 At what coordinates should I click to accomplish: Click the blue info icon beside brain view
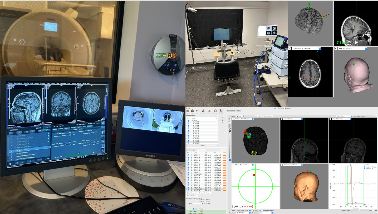pyautogui.click(x=230, y=119)
